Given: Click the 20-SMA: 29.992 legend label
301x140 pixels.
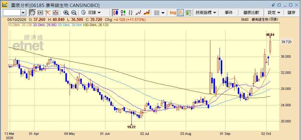Looking at the screenshot, I should coord(45,25).
